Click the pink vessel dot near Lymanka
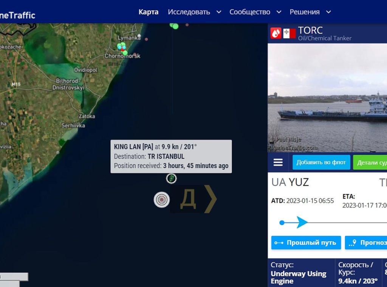 tap(146, 39)
